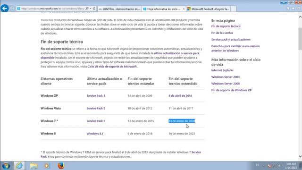Open Derechos para cambiar a una versión anterior link

(235, 48)
